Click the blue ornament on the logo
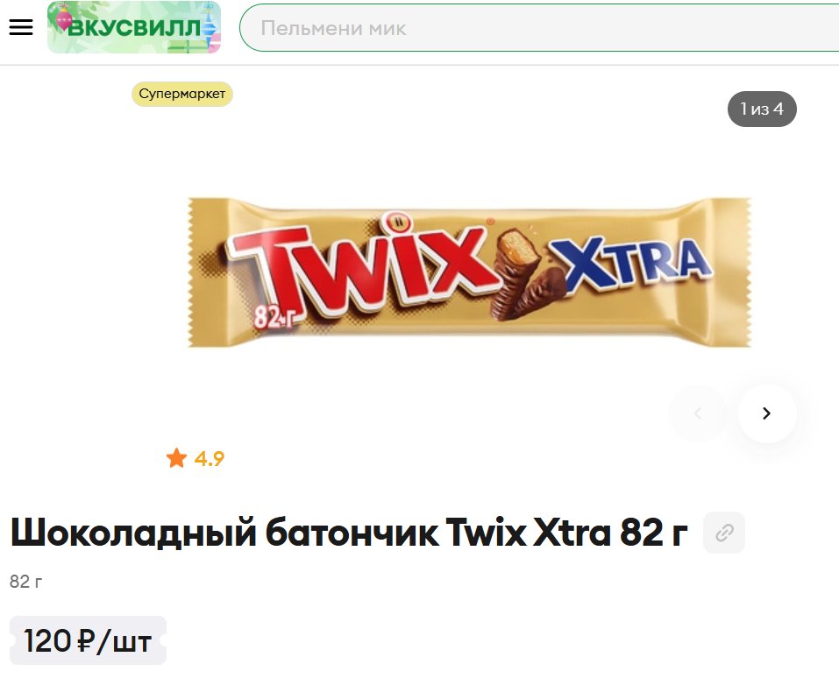 coord(209,24)
